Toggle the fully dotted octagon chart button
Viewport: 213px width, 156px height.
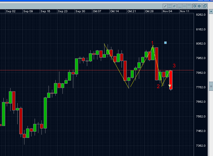coord(199,6)
